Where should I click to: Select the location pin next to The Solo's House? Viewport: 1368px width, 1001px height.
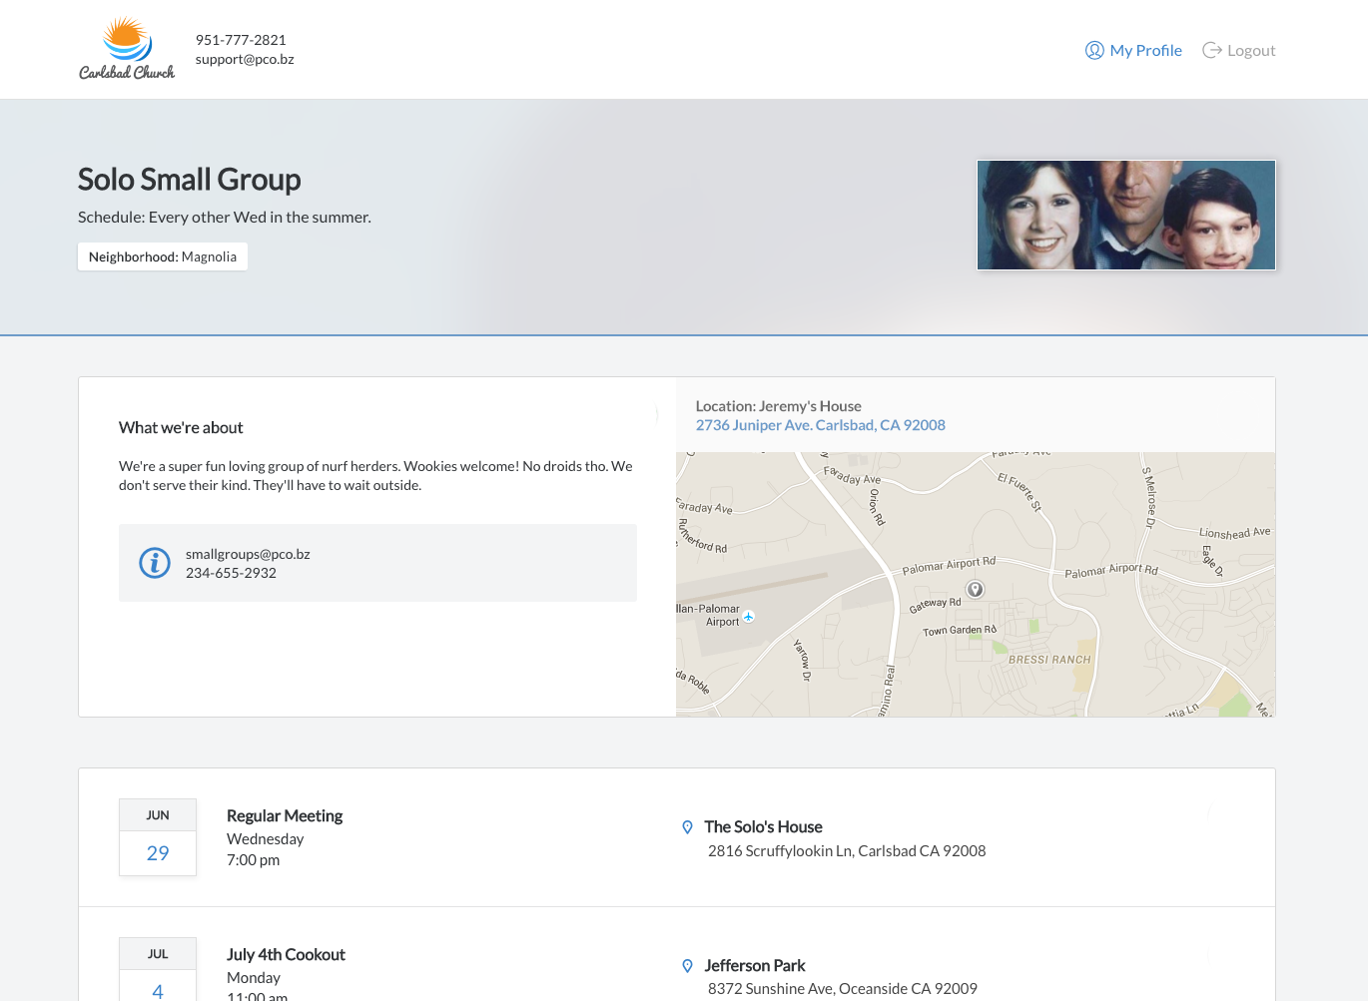[687, 826]
